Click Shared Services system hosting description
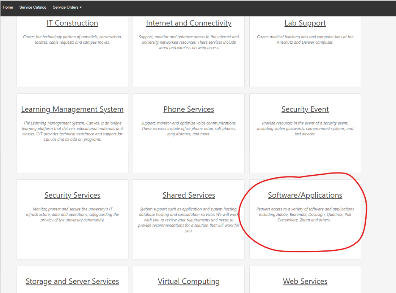Screen dimensions: 396x293 [x=189, y=220]
